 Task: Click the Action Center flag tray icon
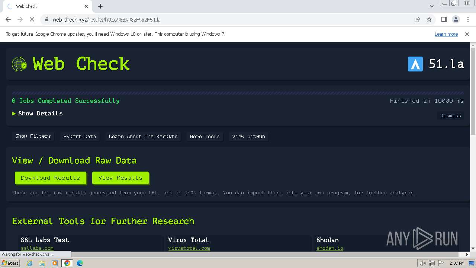[x=441, y=263]
